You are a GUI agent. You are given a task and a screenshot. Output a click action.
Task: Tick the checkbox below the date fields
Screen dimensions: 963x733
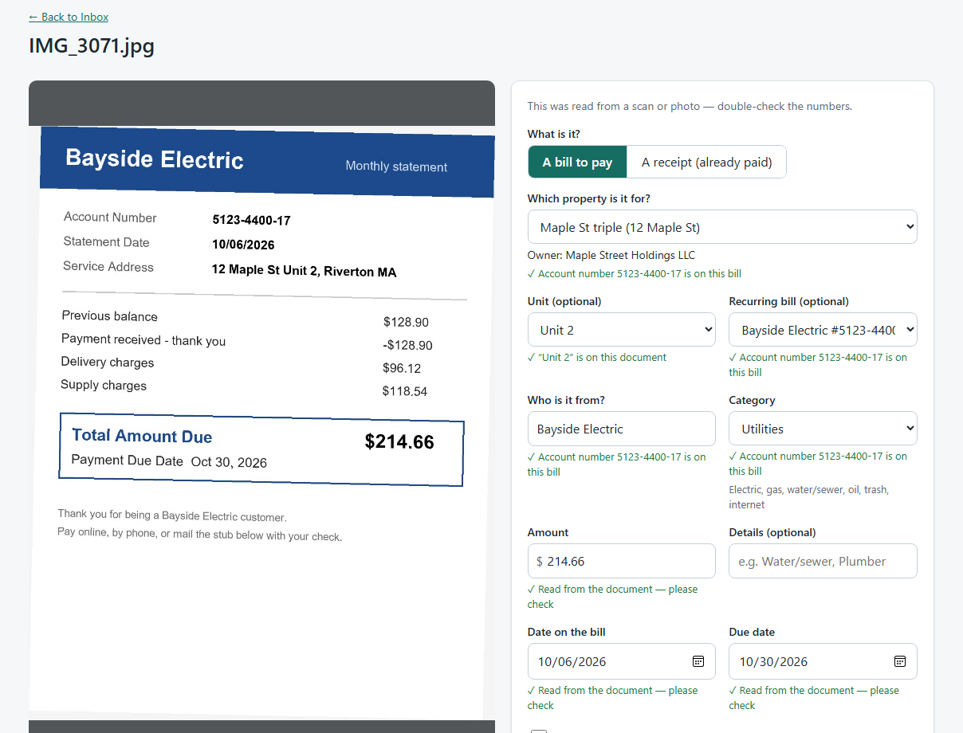(x=539, y=730)
